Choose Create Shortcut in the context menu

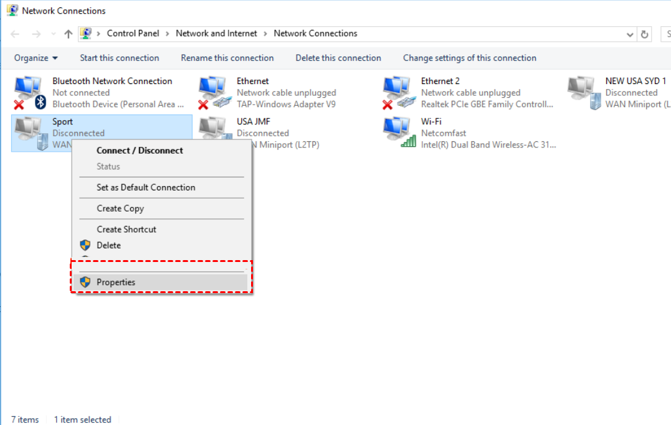(x=161, y=229)
